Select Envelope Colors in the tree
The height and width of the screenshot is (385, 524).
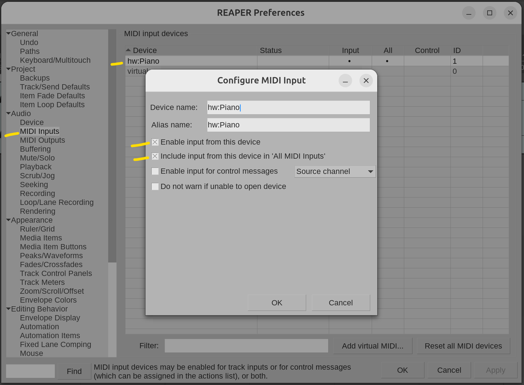point(48,300)
